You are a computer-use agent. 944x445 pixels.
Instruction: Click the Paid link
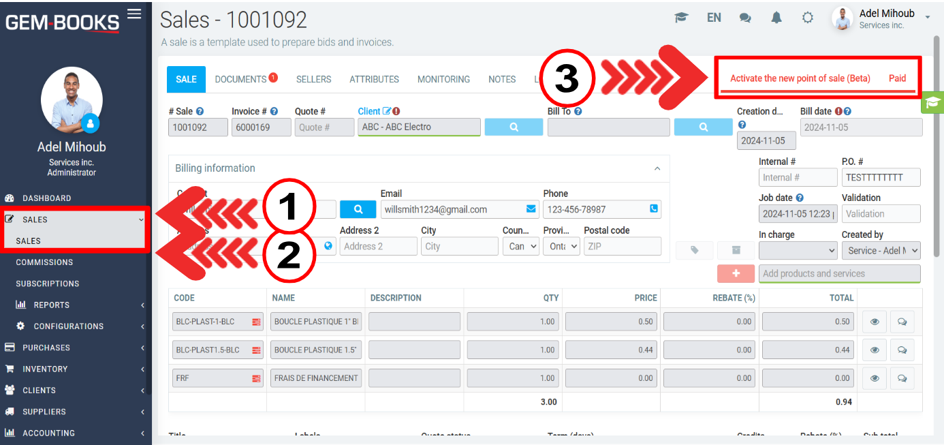tap(897, 78)
